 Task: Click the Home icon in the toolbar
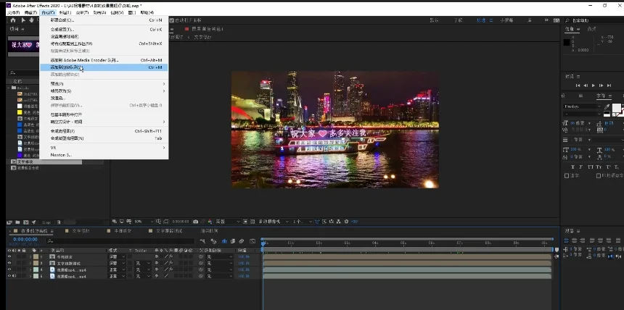click(13, 20)
